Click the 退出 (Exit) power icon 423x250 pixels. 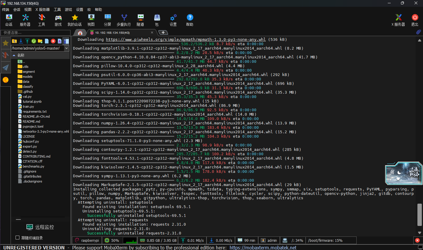pos(415,20)
